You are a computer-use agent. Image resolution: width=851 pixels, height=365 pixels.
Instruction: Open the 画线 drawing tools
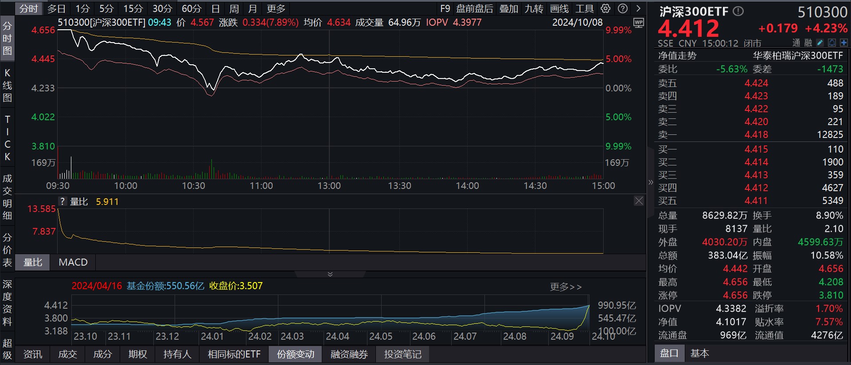pos(559,9)
